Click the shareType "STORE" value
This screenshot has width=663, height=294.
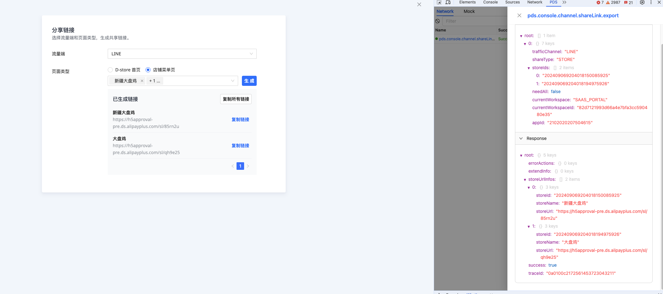tap(565, 59)
